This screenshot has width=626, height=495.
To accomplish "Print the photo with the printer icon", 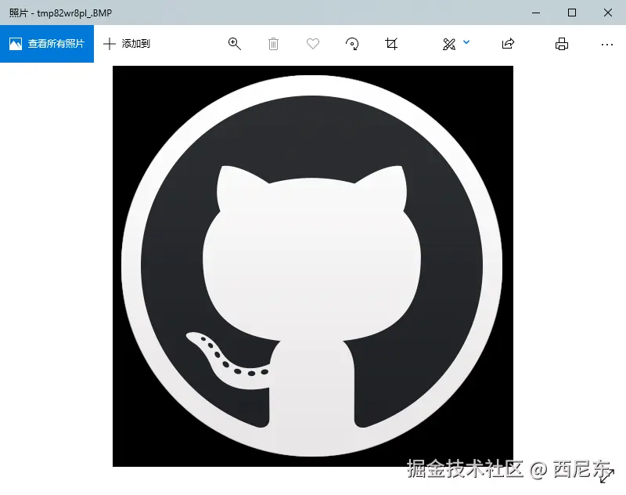I will tap(562, 44).
